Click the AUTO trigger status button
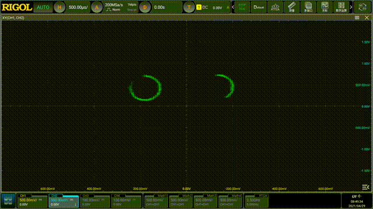Screen dimensions: 373x209 [43, 8]
